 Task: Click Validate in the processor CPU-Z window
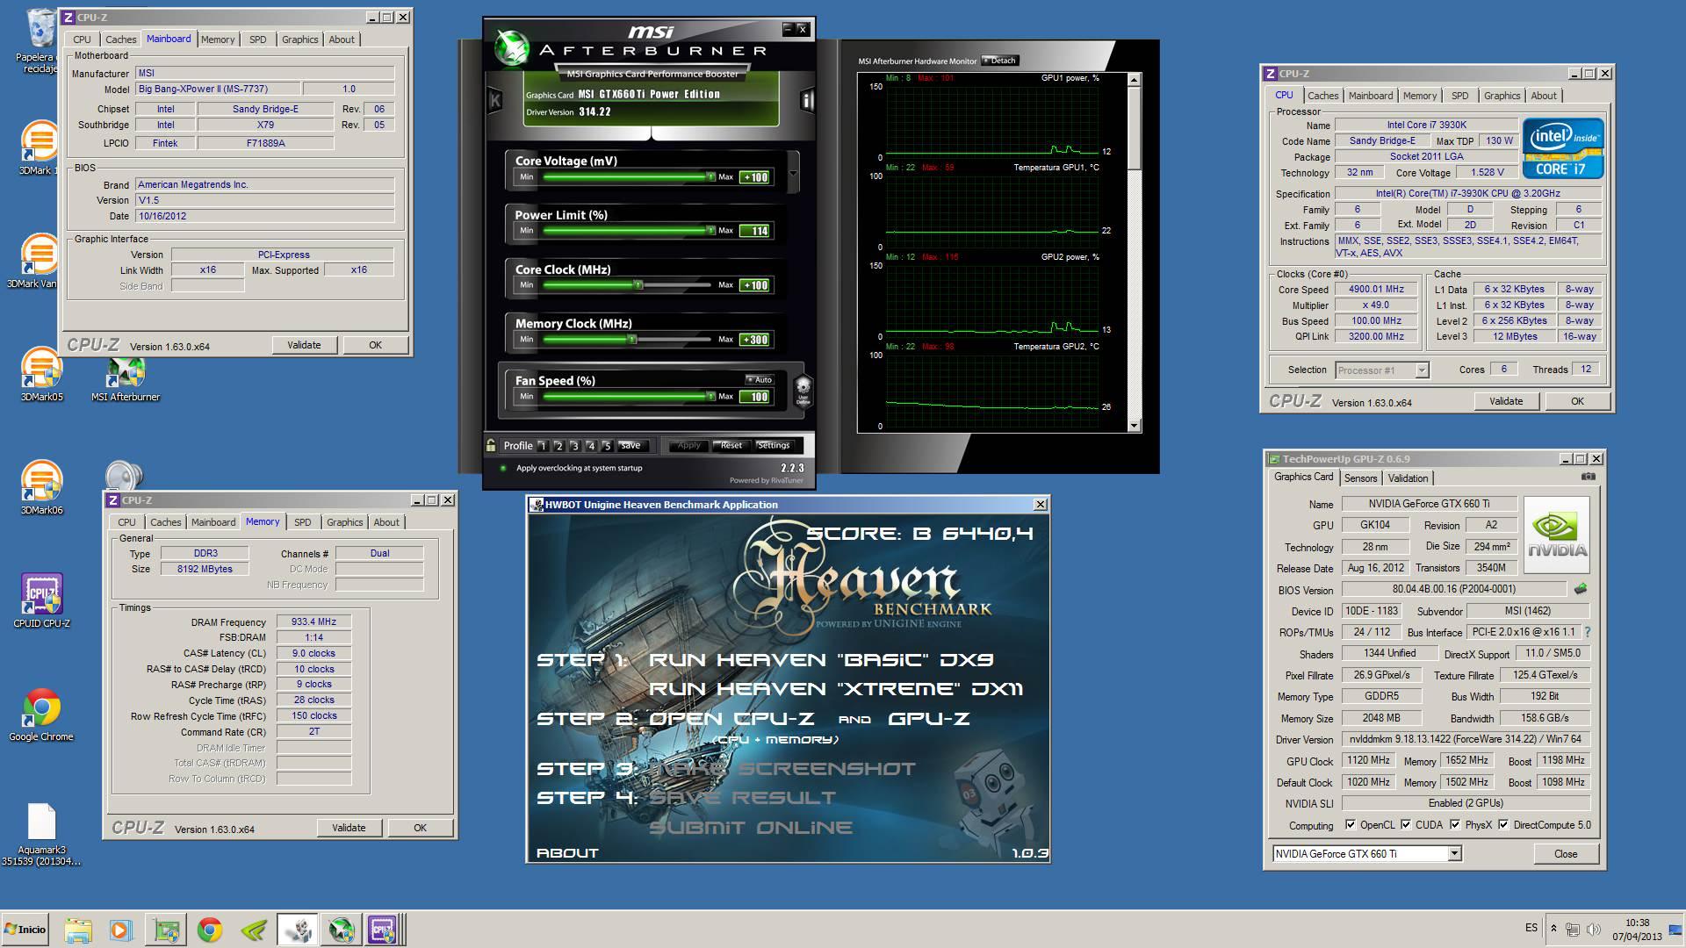point(1506,401)
